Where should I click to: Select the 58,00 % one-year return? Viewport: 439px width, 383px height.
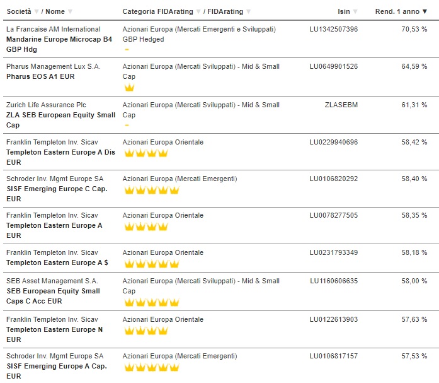[414, 281]
